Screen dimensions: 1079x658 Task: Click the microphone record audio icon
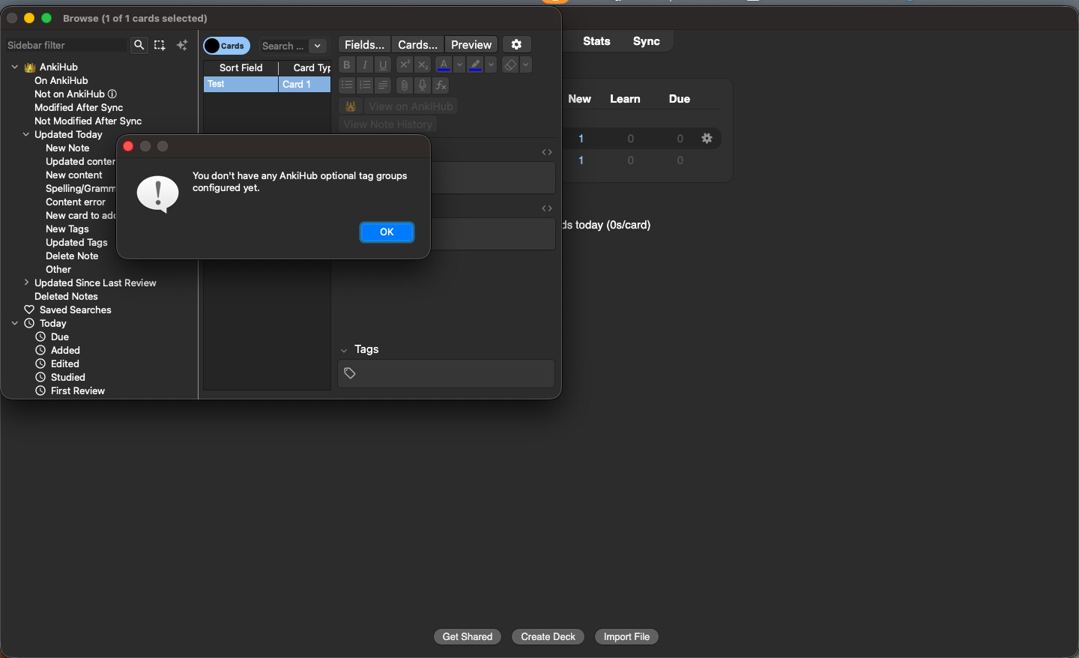pyautogui.click(x=423, y=85)
